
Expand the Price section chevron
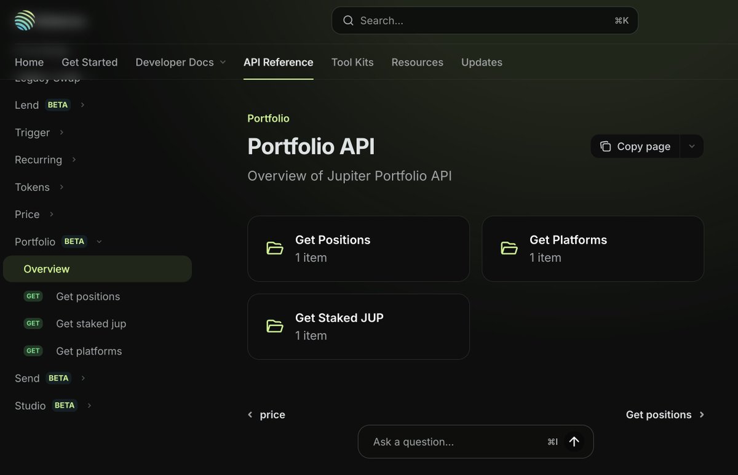[x=52, y=214]
